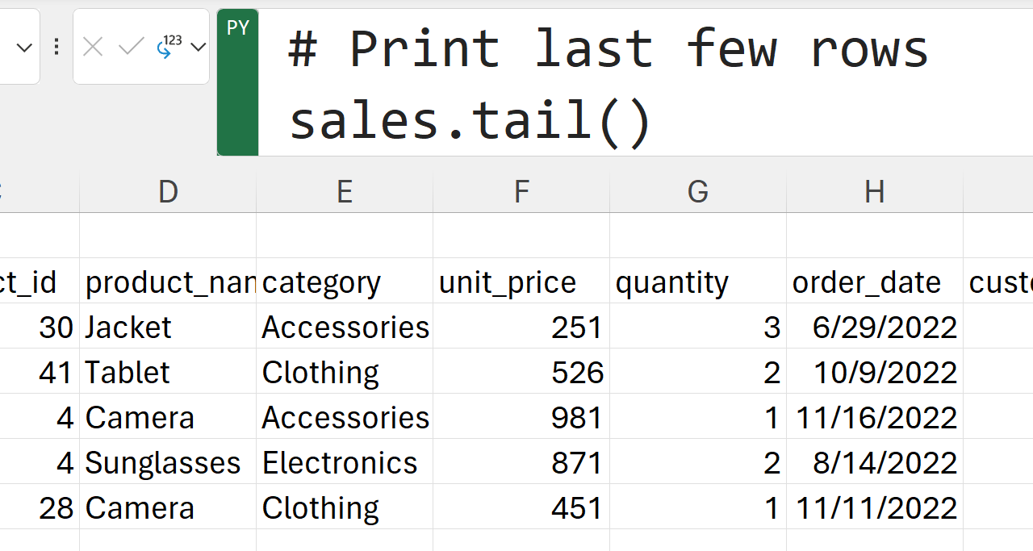Click the vertical dots handle beside Name Box

(56, 48)
